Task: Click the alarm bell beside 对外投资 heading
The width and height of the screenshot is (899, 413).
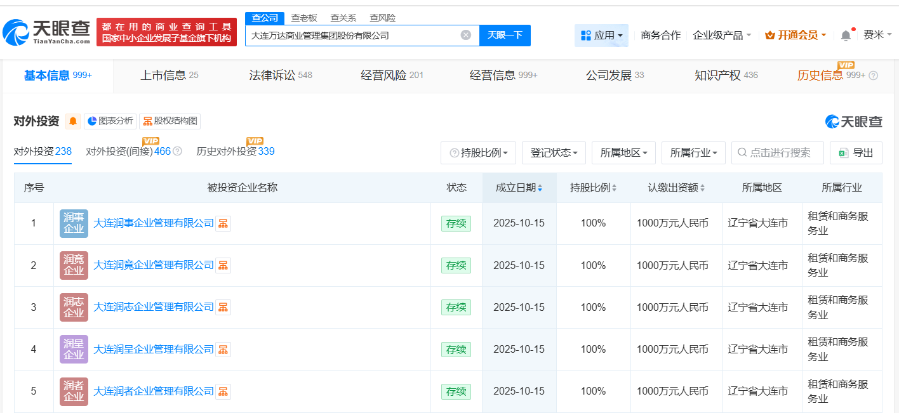Action: click(x=72, y=121)
